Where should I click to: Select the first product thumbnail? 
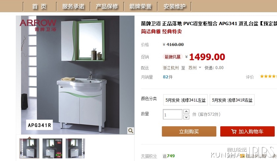pos(29,148)
